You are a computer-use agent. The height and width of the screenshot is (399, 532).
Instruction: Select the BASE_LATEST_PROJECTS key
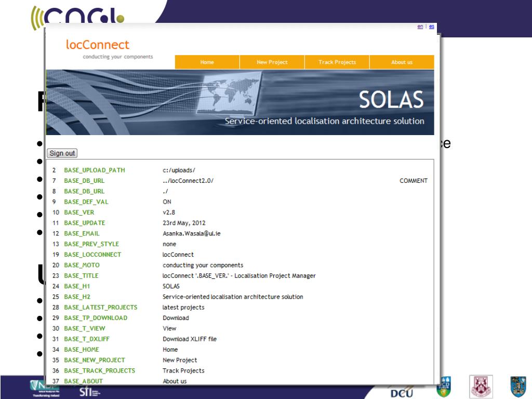[x=101, y=308]
